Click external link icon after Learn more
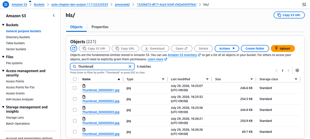Screen dimensions: 310x139 tap(166, 59)
